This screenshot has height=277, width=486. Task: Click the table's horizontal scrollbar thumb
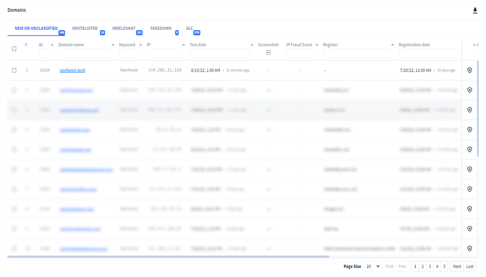(x=168, y=257)
